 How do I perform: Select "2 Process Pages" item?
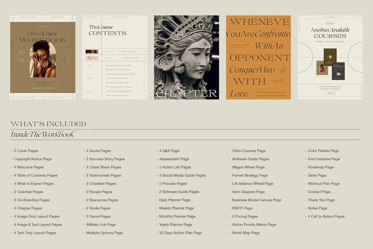tap(173, 184)
